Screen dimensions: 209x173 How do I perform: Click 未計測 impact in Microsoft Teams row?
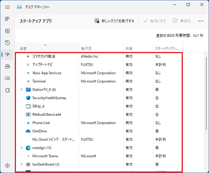(x=160, y=156)
